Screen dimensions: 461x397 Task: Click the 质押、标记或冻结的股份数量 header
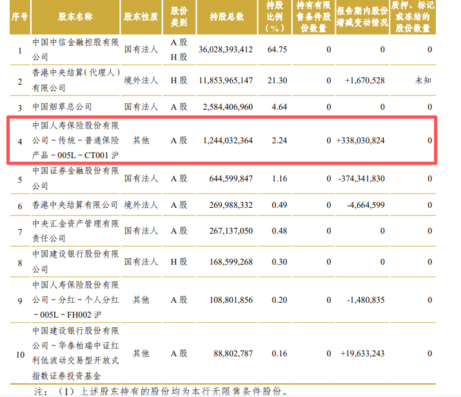coord(413,17)
